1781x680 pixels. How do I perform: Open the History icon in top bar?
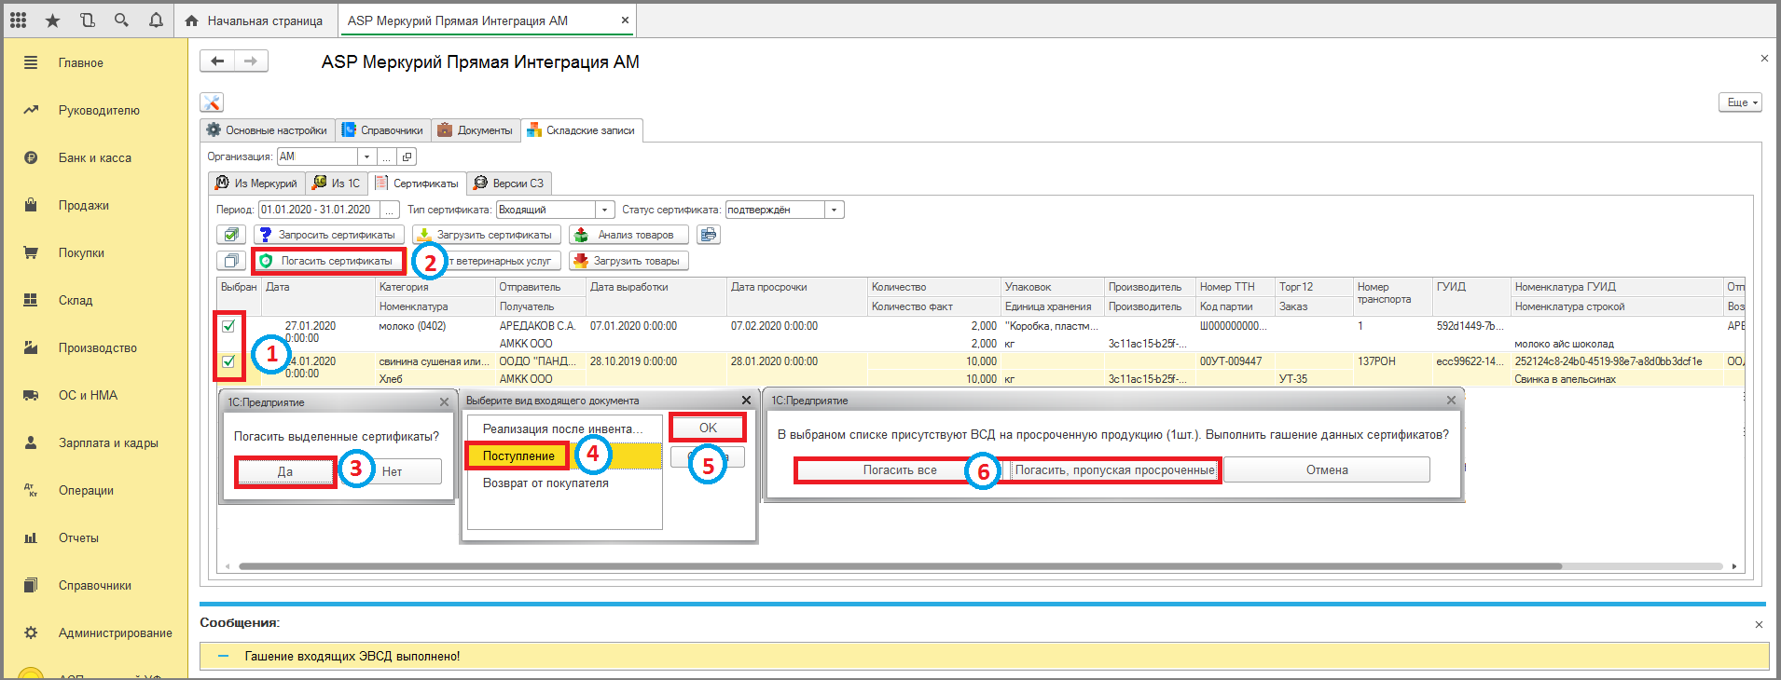pos(87,20)
